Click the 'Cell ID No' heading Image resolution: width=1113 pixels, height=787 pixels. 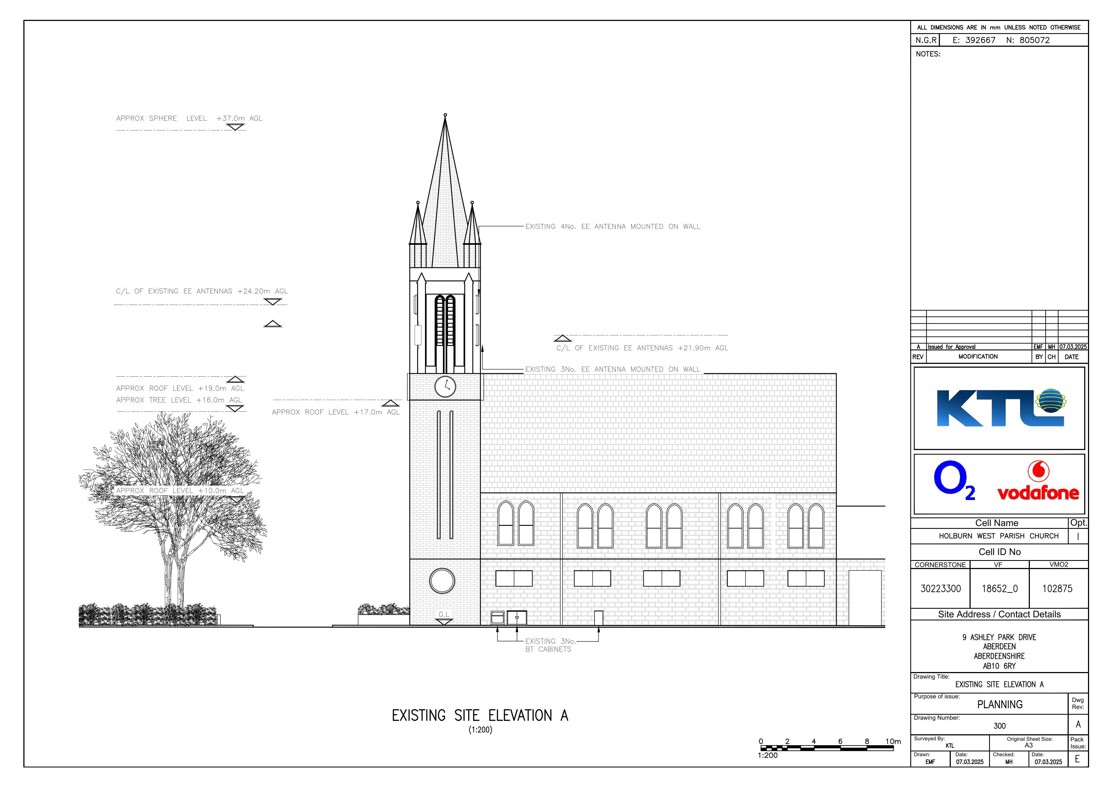click(x=1000, y=552)
